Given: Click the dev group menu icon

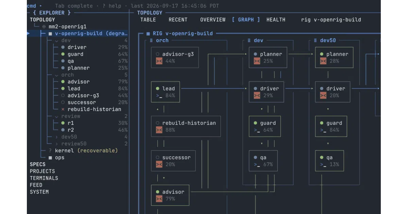Looking at the screenshot, I should click(x=249, y=40).
